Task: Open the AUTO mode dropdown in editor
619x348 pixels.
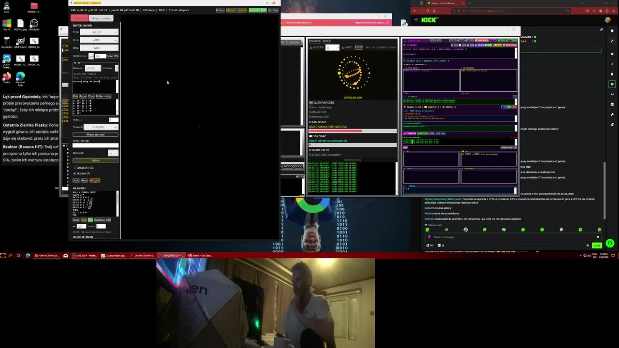Action: (99, 40)
